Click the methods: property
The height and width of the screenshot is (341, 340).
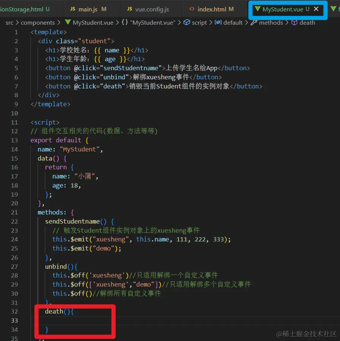[52, 213]
